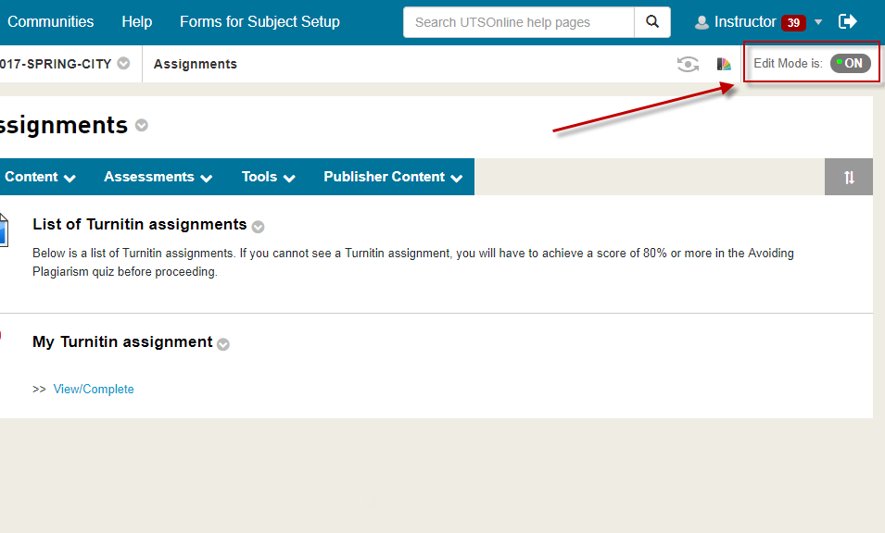Open the Tools dropdown menu
The width and height of the screenshot is (885, 533).
268,177
